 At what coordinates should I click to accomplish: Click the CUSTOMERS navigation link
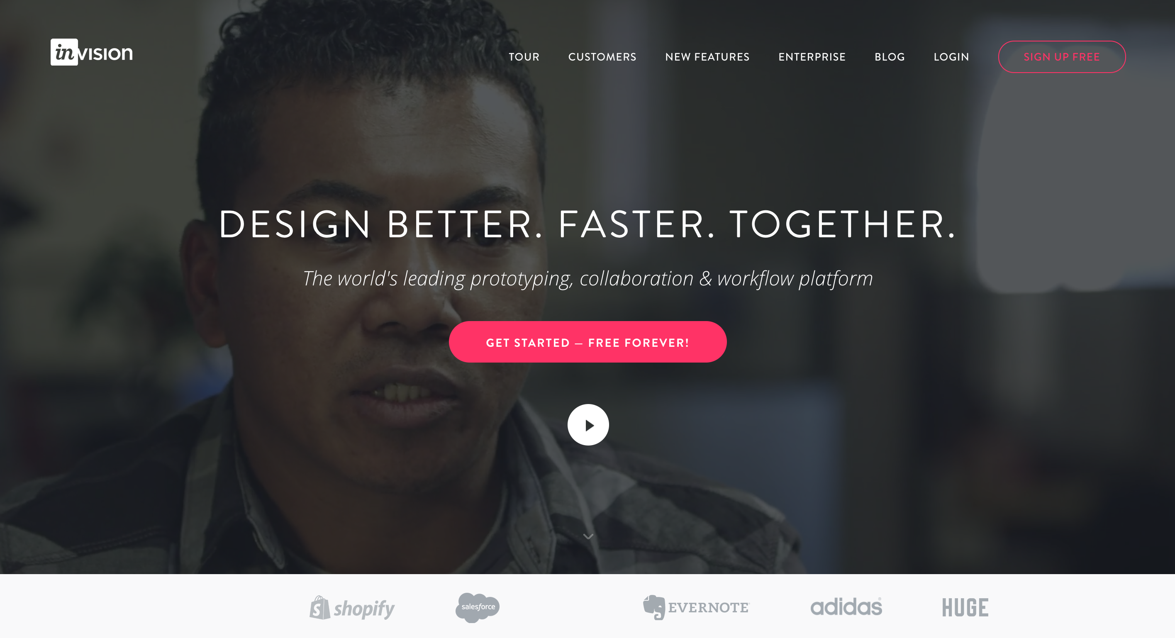(602, 56)
